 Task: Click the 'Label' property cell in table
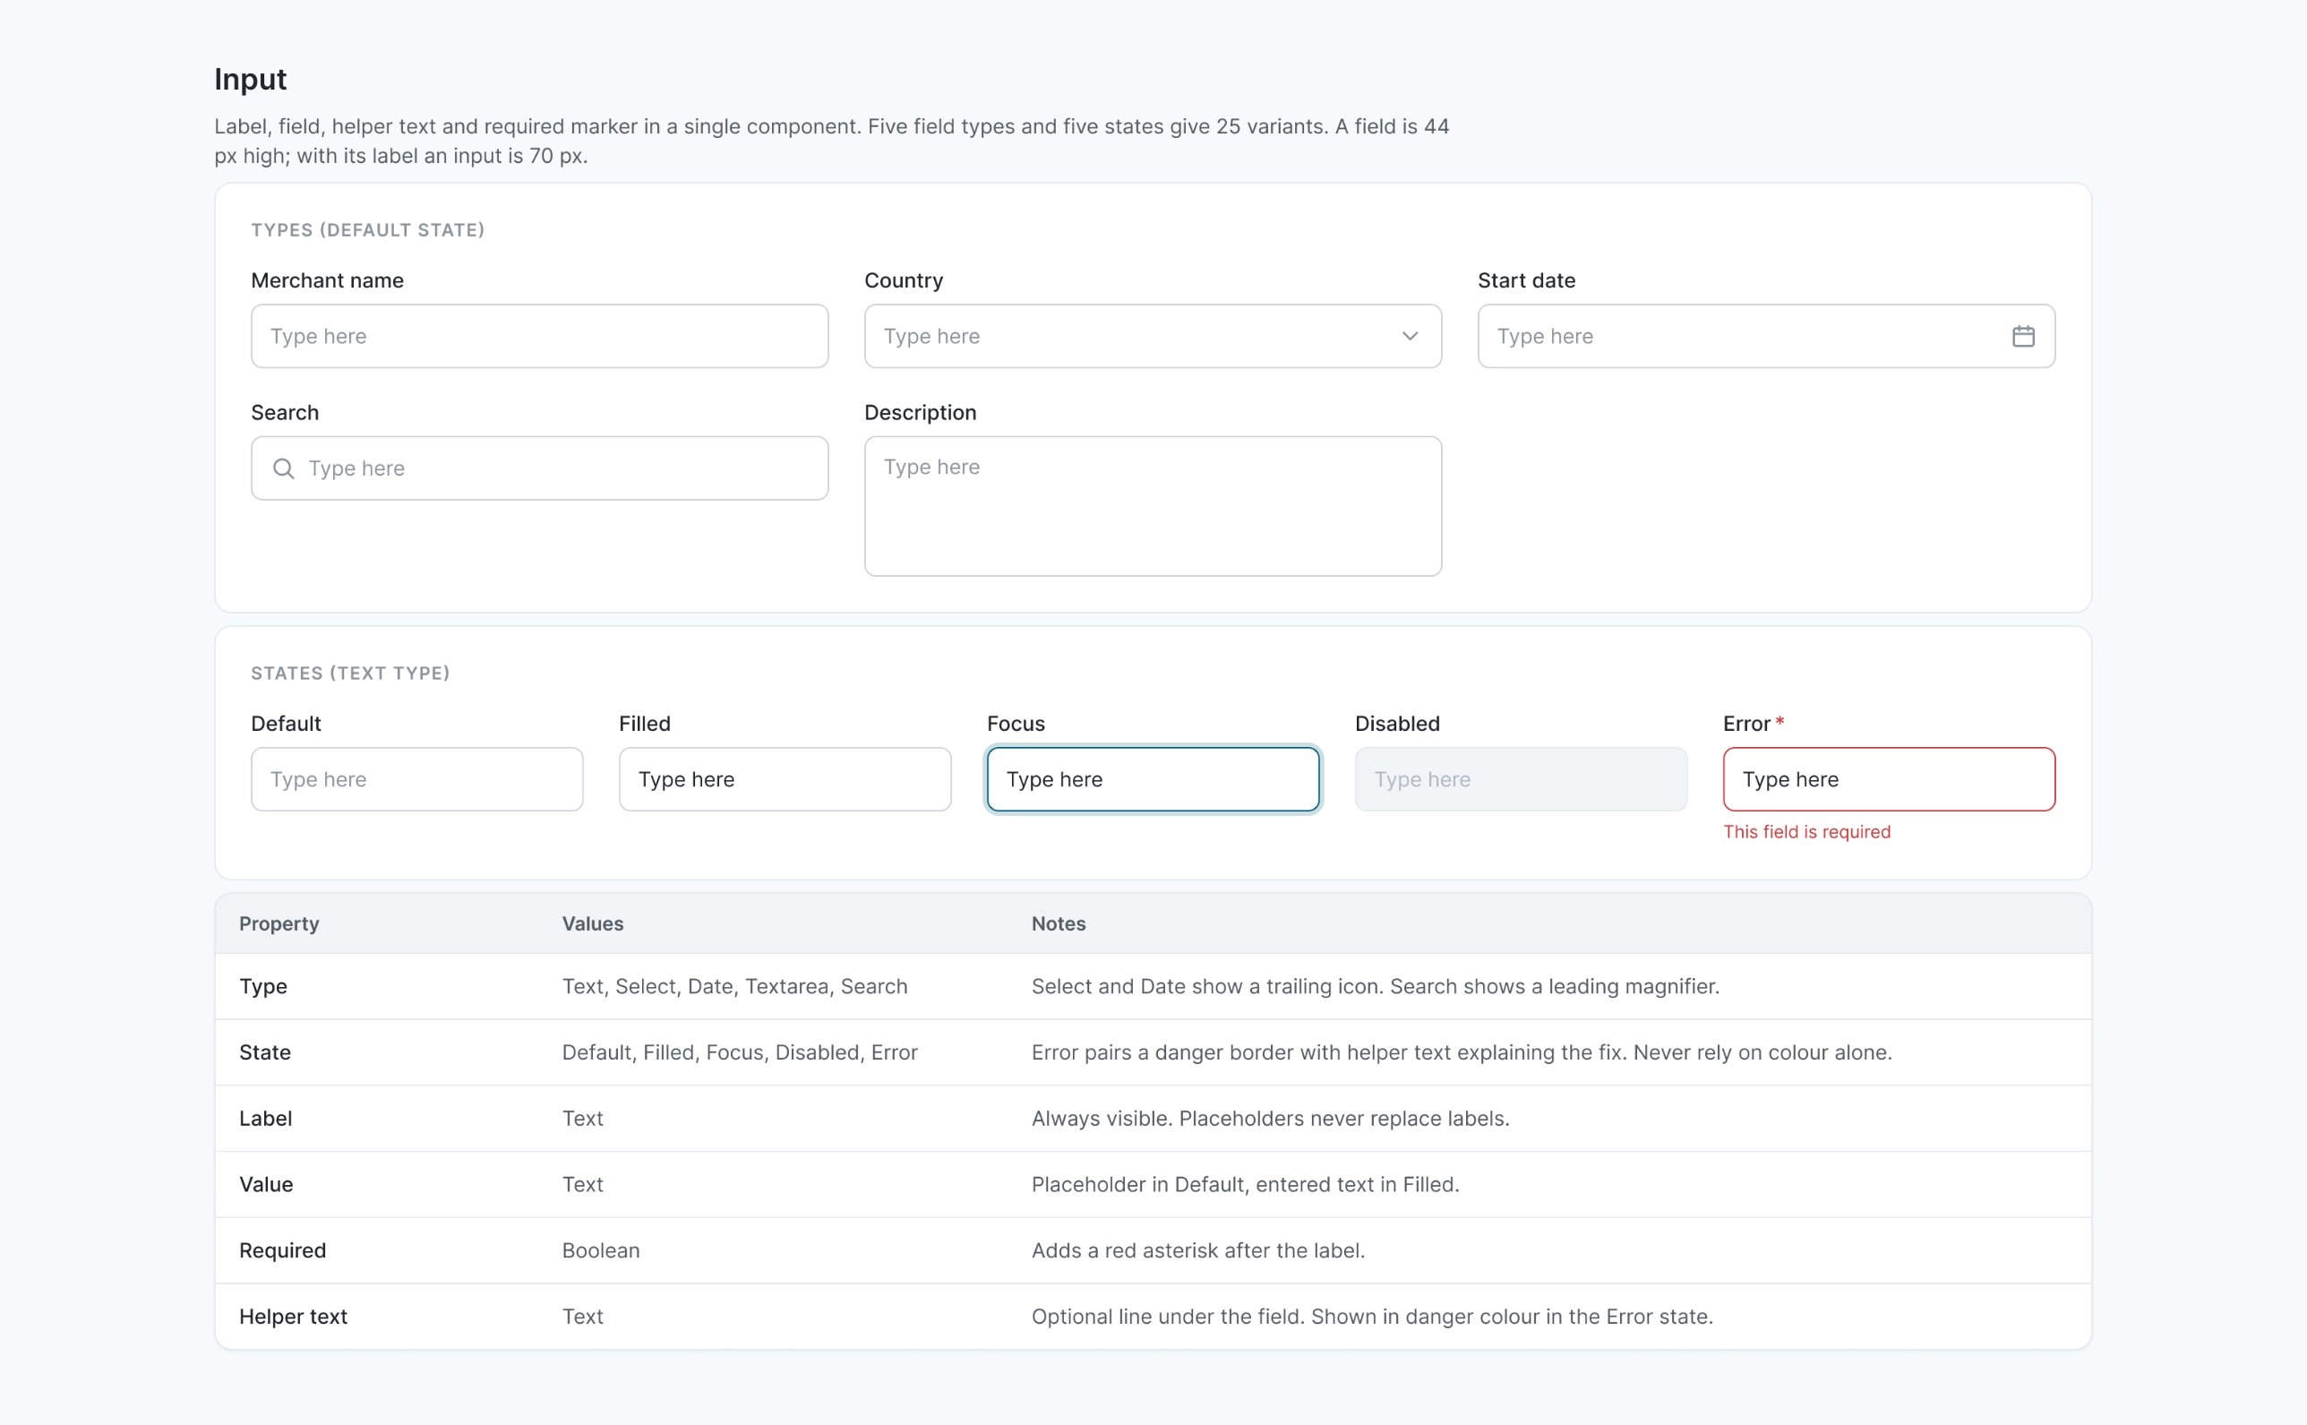(x=266, y=1119)
